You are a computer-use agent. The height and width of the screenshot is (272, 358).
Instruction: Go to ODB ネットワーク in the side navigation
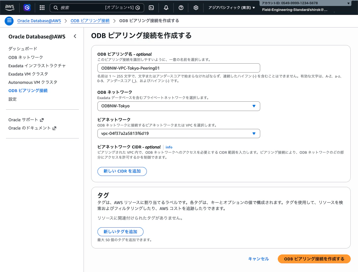[26, 57]
